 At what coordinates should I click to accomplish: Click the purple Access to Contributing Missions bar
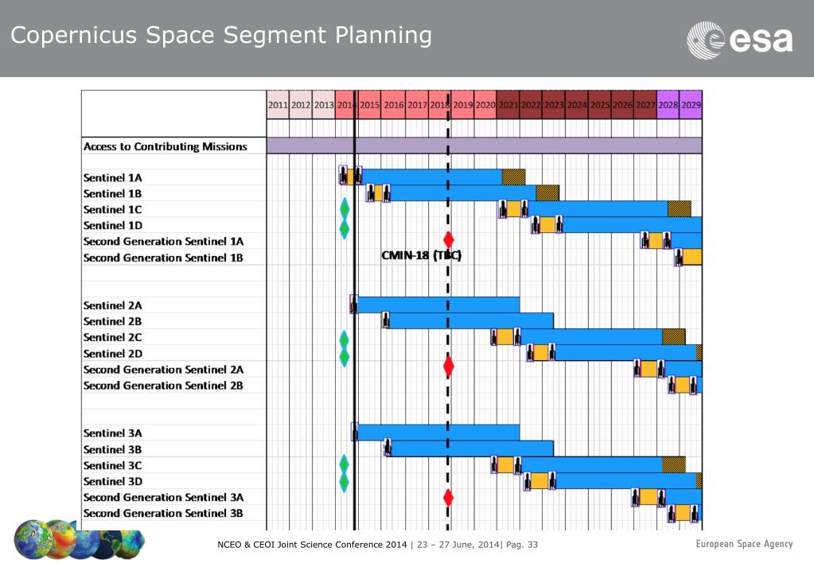pyautogui.click(x=485, y=146)
